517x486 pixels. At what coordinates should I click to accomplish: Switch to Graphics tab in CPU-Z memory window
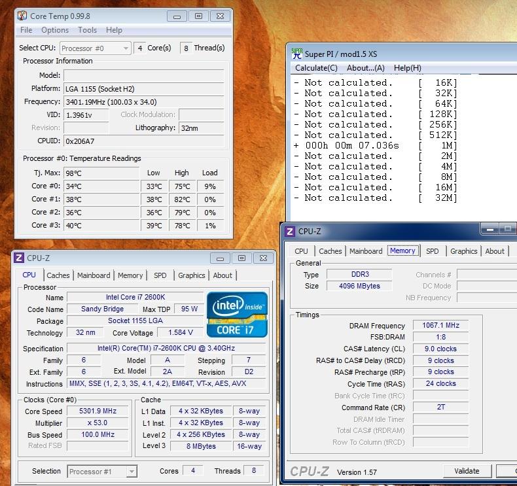(x=464, y=251)
